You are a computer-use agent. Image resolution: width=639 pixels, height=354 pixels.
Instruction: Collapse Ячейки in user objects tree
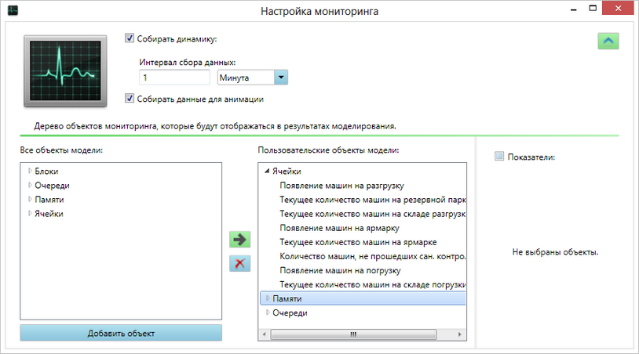[x=267, y=171]
